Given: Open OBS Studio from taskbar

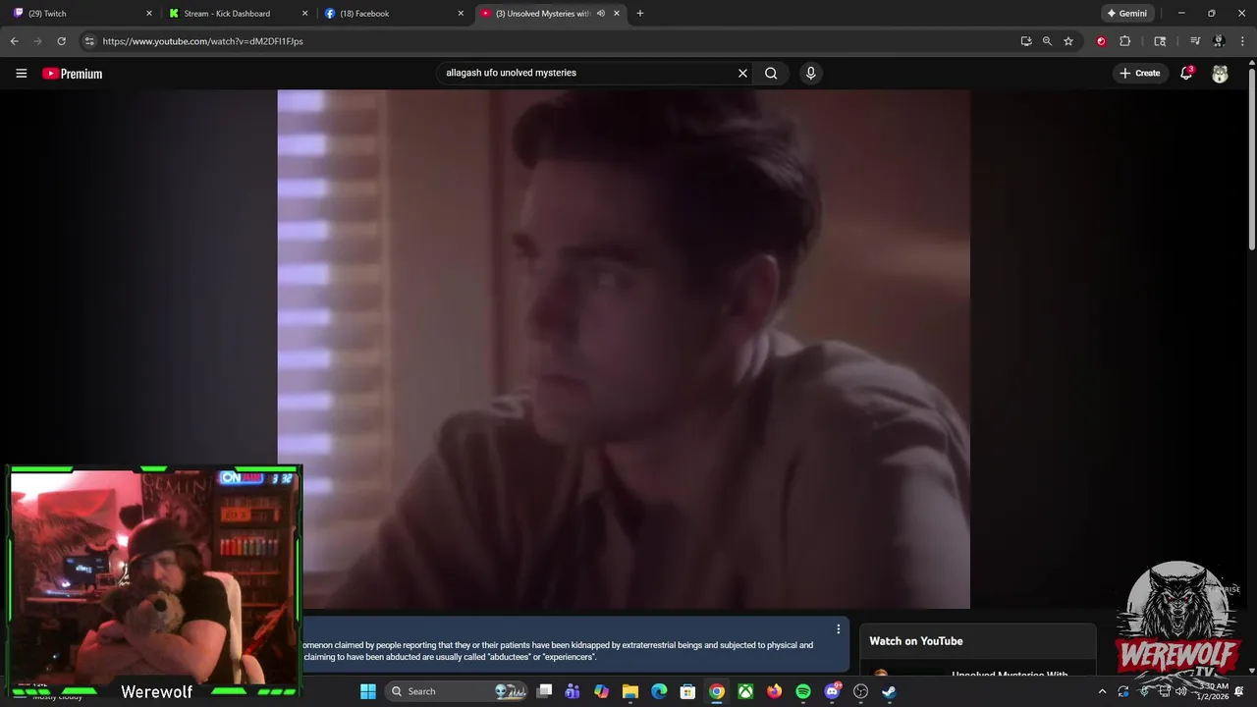Looking at the screenshot, I should (x=861, y=691).
